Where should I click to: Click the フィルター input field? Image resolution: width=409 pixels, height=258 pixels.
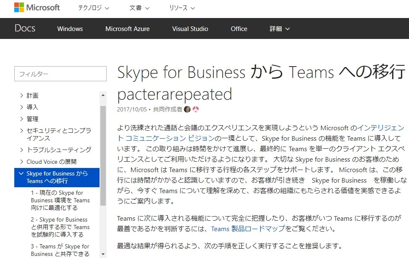[60, 74]
